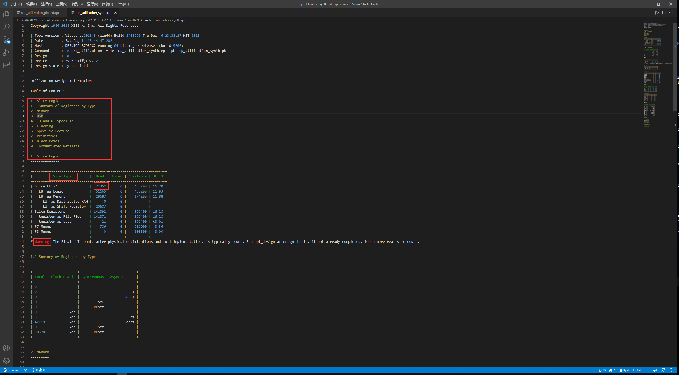Click the publish to cloud sync icon
This screenshot has width=679, height=375.
coord(26,370)
